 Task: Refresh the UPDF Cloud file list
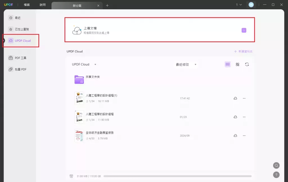(247, 64)
